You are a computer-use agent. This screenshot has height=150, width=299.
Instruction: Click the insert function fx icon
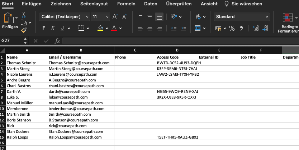click(57, 41)
